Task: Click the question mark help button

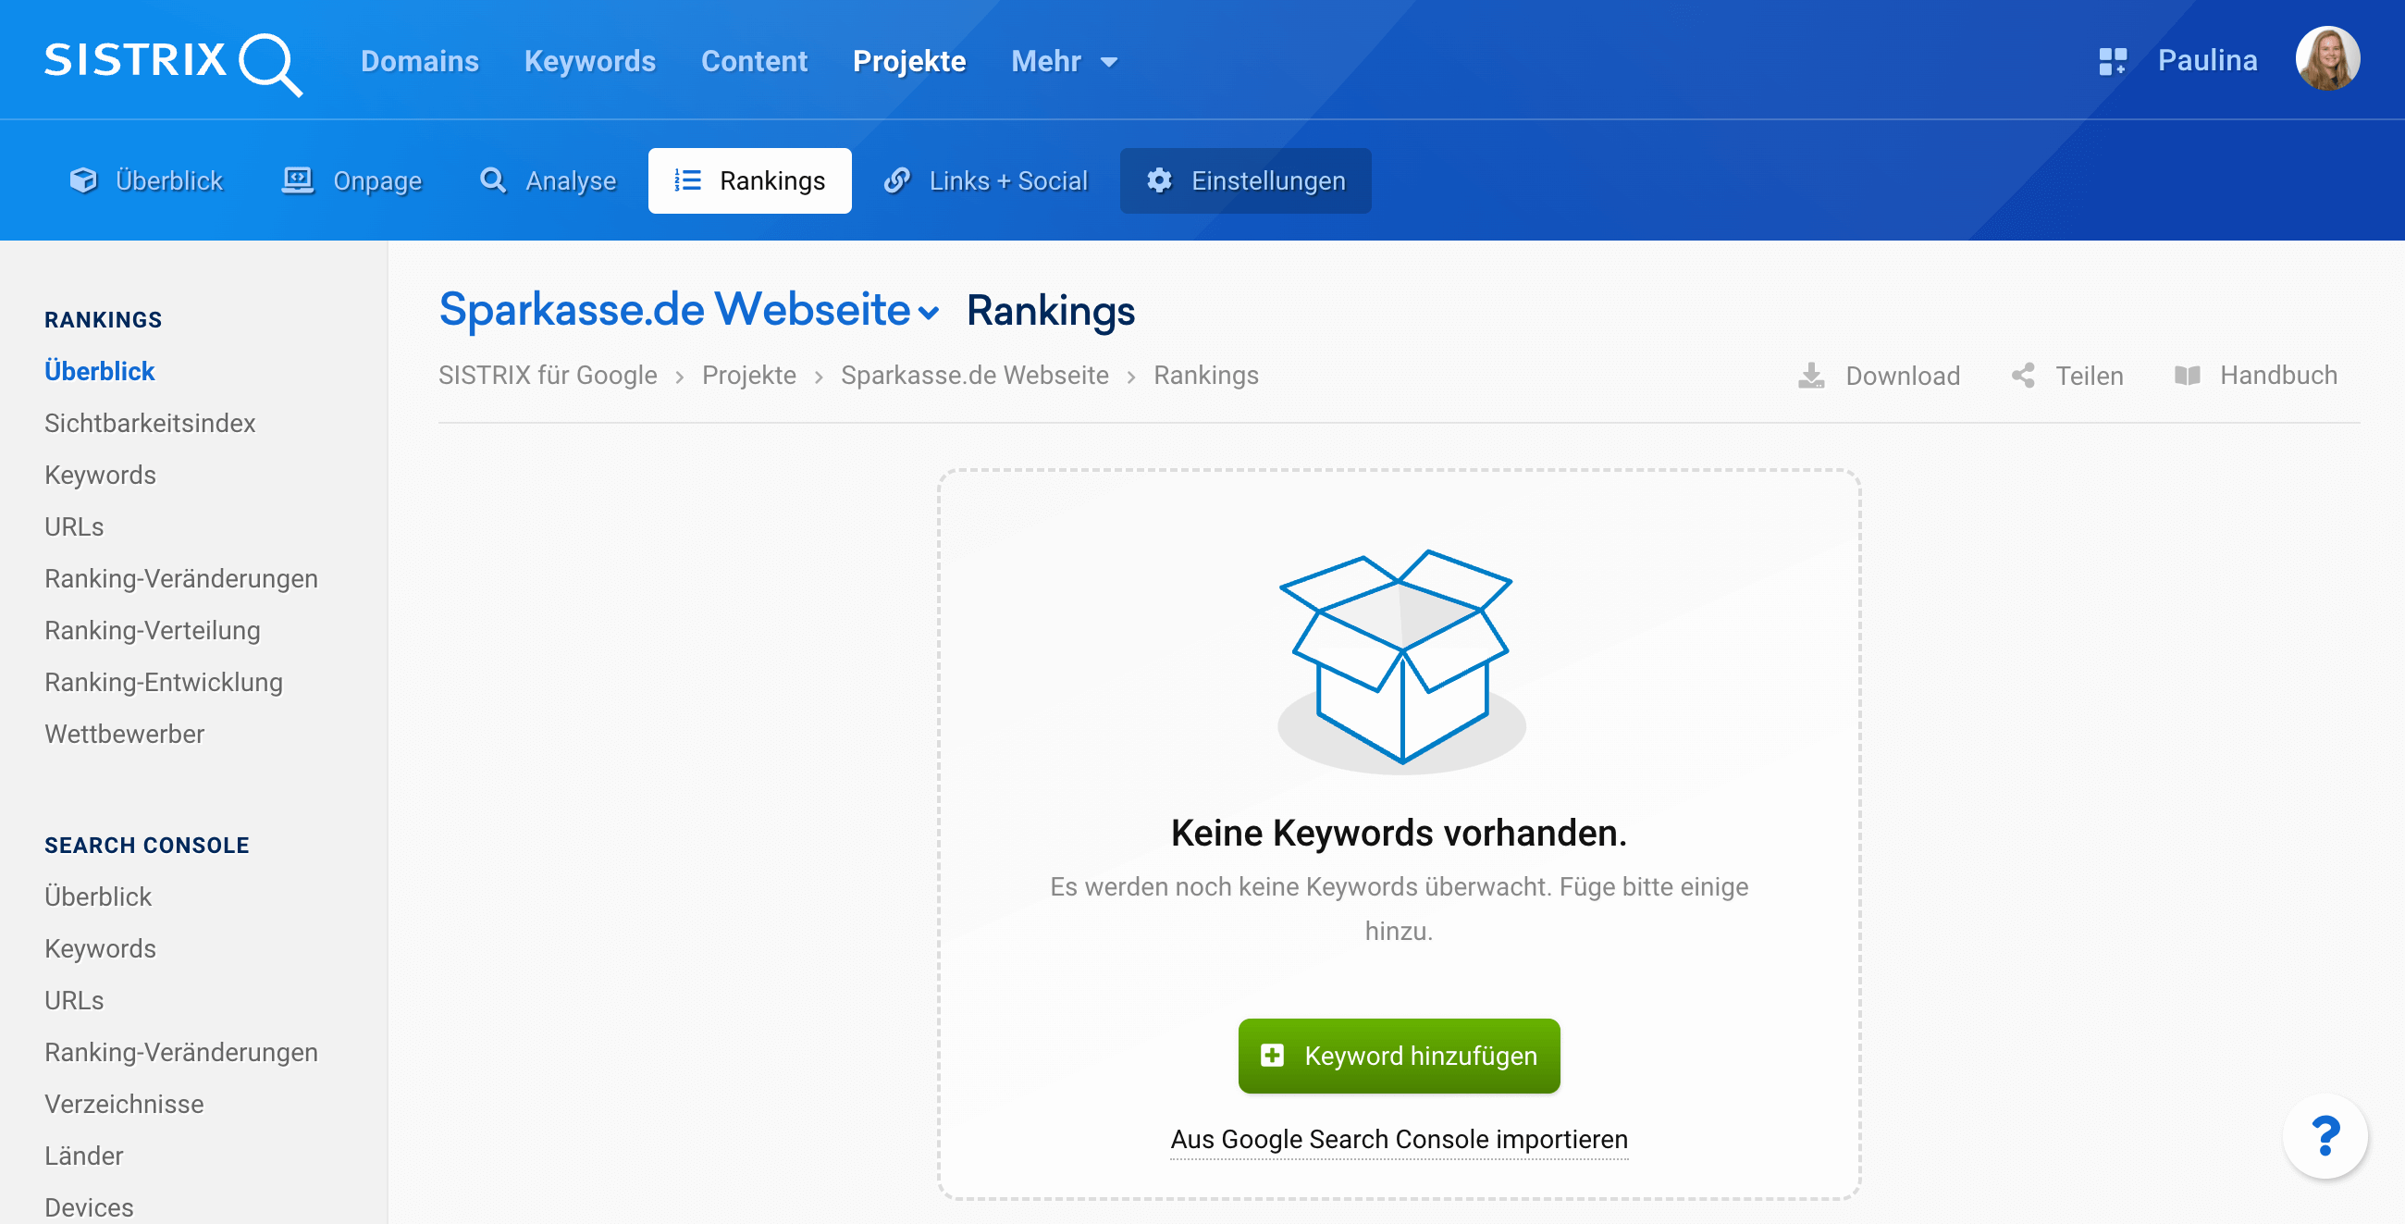Action: coord(2325,1135)
